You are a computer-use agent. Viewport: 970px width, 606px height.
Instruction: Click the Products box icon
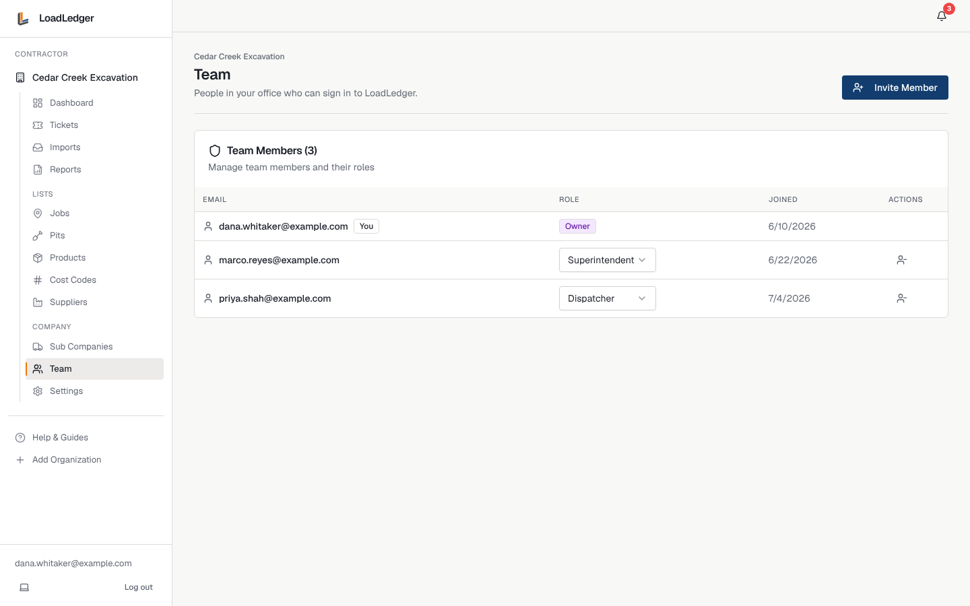click(38, 258)
